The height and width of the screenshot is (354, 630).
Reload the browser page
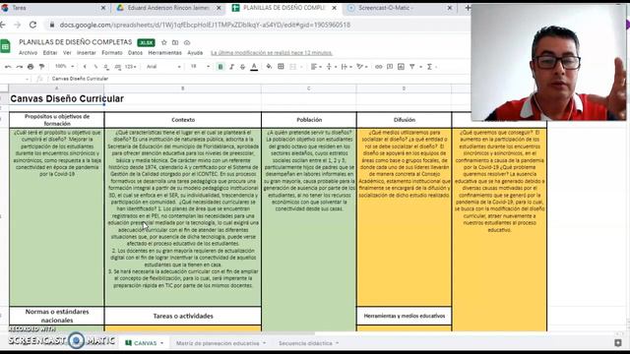tap(32, 25)
